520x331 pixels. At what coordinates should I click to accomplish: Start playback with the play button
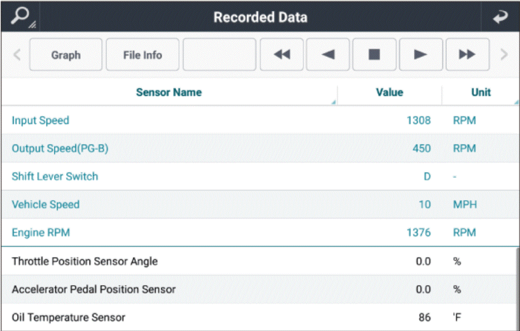[x=421, y=54]
